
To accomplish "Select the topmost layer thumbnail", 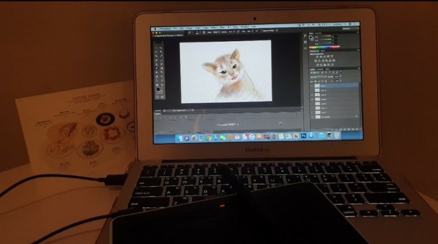I will click(x=317, y=86).
